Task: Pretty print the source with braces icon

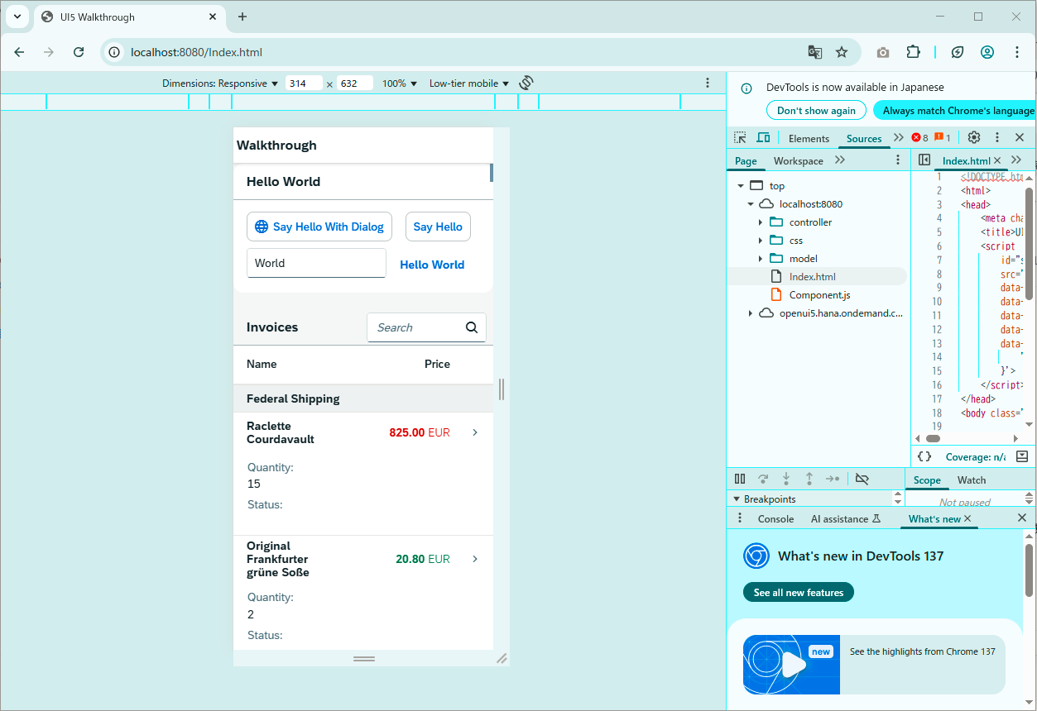Action: tap(924, 456)
